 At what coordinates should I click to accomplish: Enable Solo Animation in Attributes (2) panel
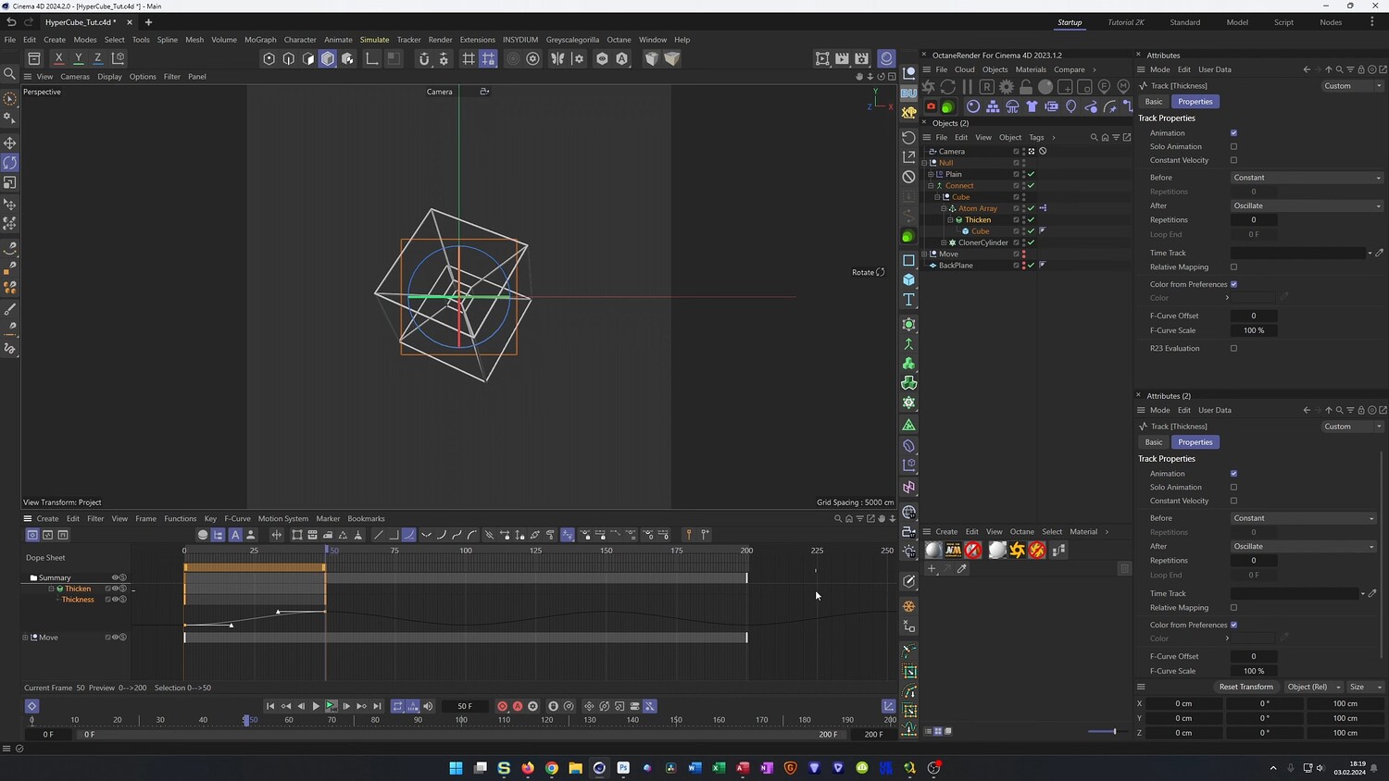point(1233,488)
